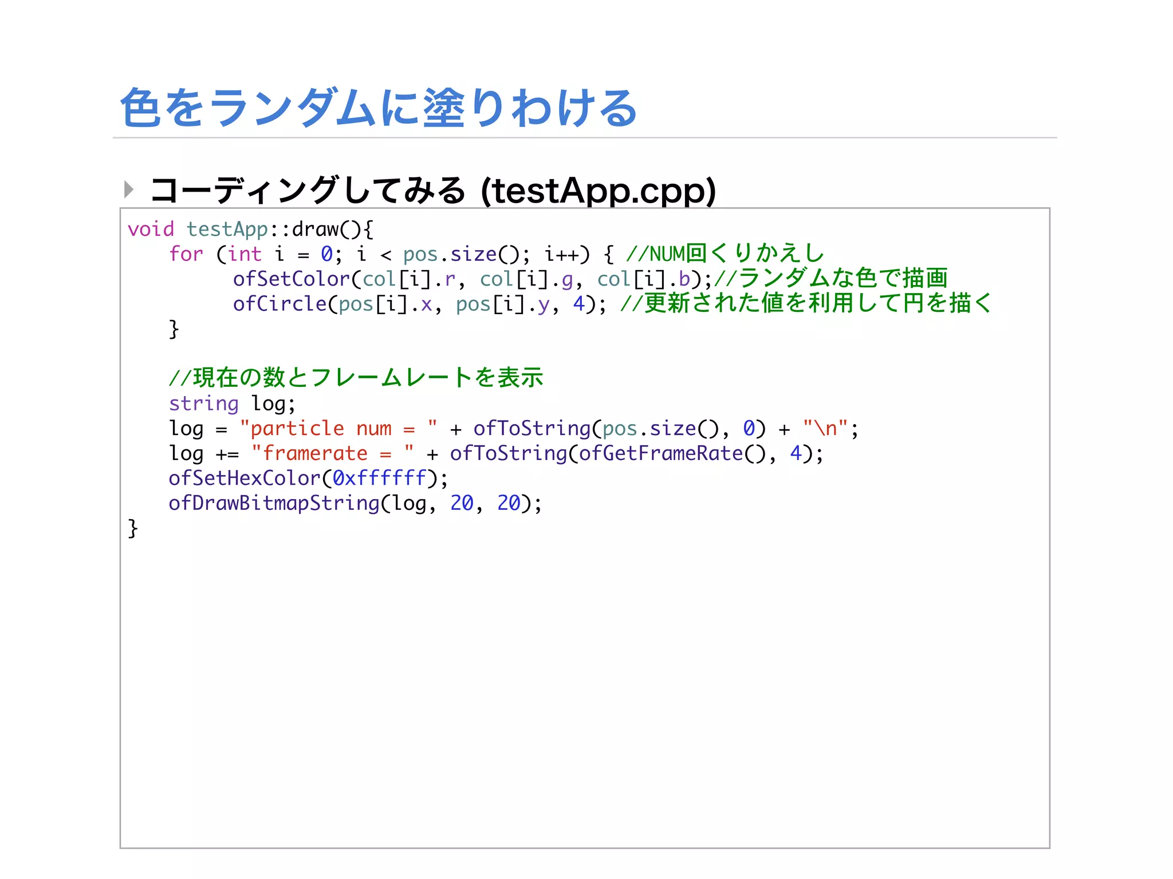
Task: Click the closing brace of the for loop
Action: 174,329
